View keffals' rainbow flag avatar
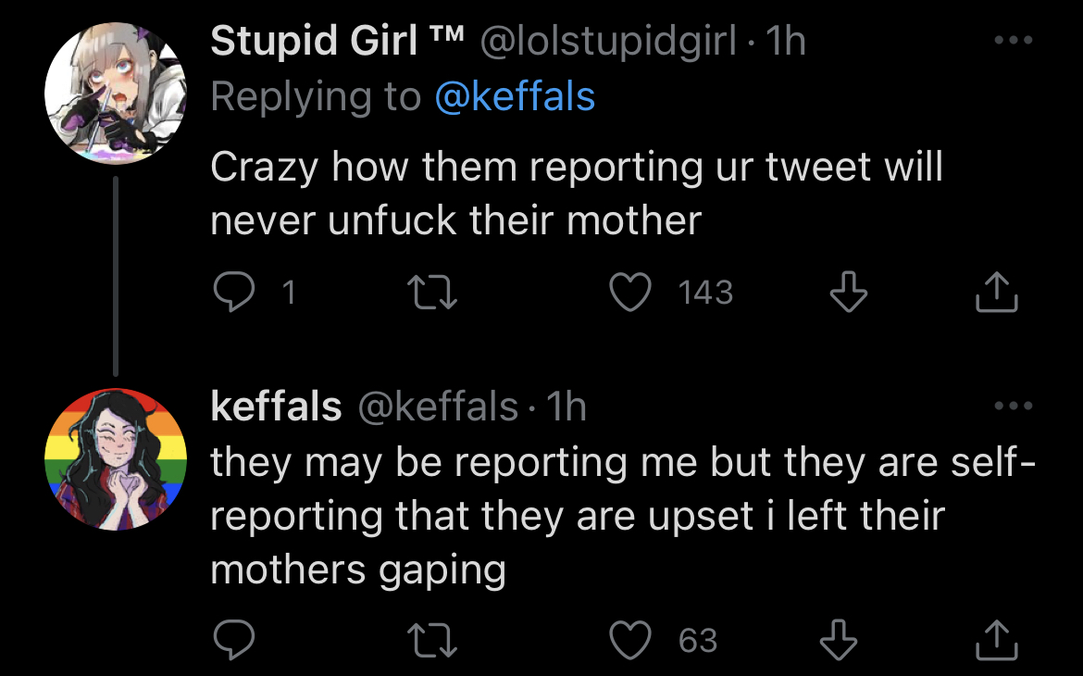This screenshot has width=1083, height=676. (117, 459)
